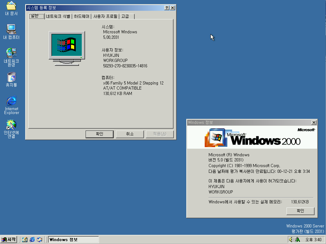Click 확인 in 시스템 등록 정보 dialog
The height and width of the screenshot is (244, 326).
pos(100,134)
